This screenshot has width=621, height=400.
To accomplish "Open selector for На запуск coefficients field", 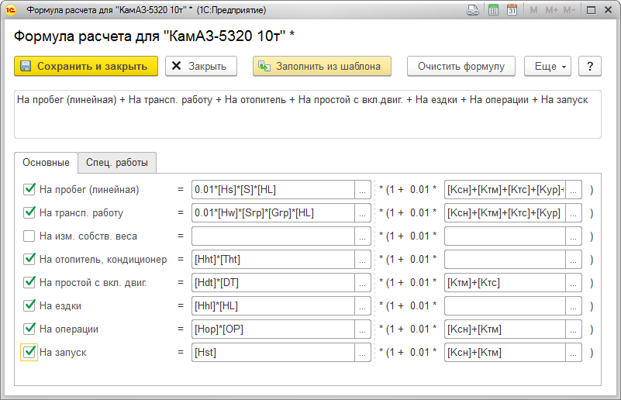I will (x=574, y=352).
